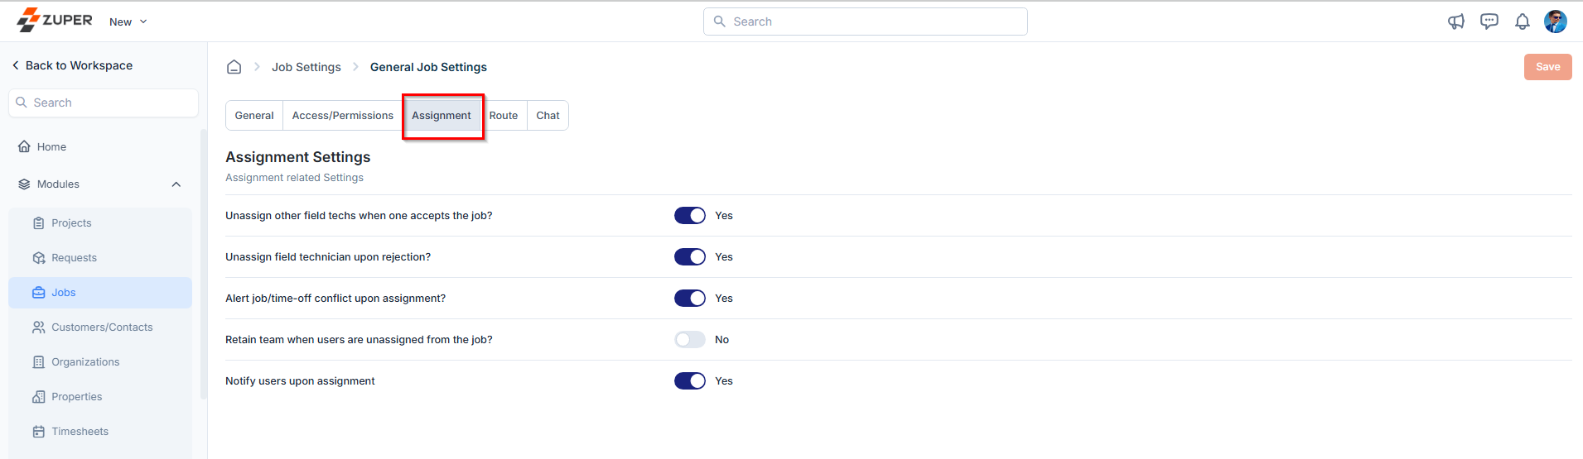The width and height of the screenshot is (1583, 459).
Task: Click the Zuper logo
Action: [x=55, y=20]
